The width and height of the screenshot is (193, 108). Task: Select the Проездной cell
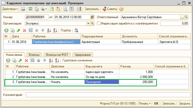click(x=102, y=82)
